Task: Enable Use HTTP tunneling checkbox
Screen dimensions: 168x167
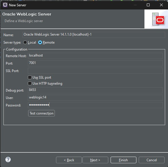Action: (30, 83)
